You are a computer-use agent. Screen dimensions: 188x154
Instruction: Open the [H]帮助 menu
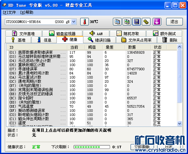tap(27, 12)
